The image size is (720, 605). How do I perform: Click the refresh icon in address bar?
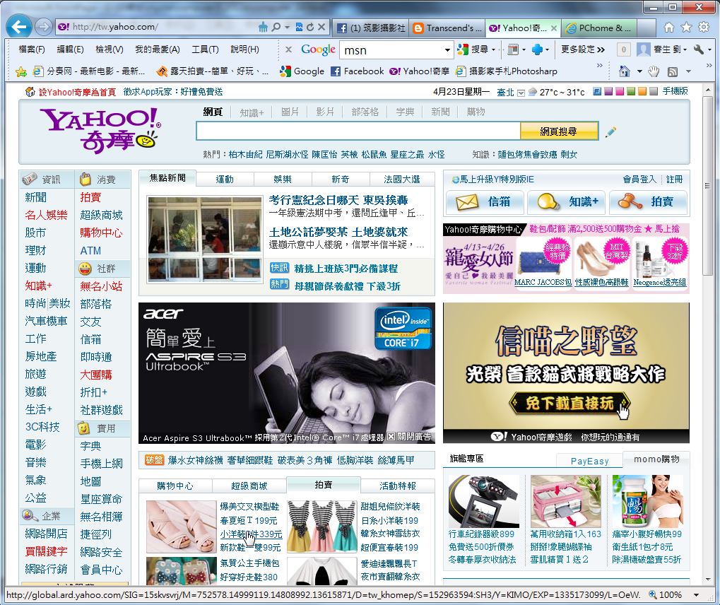point(310,27)
